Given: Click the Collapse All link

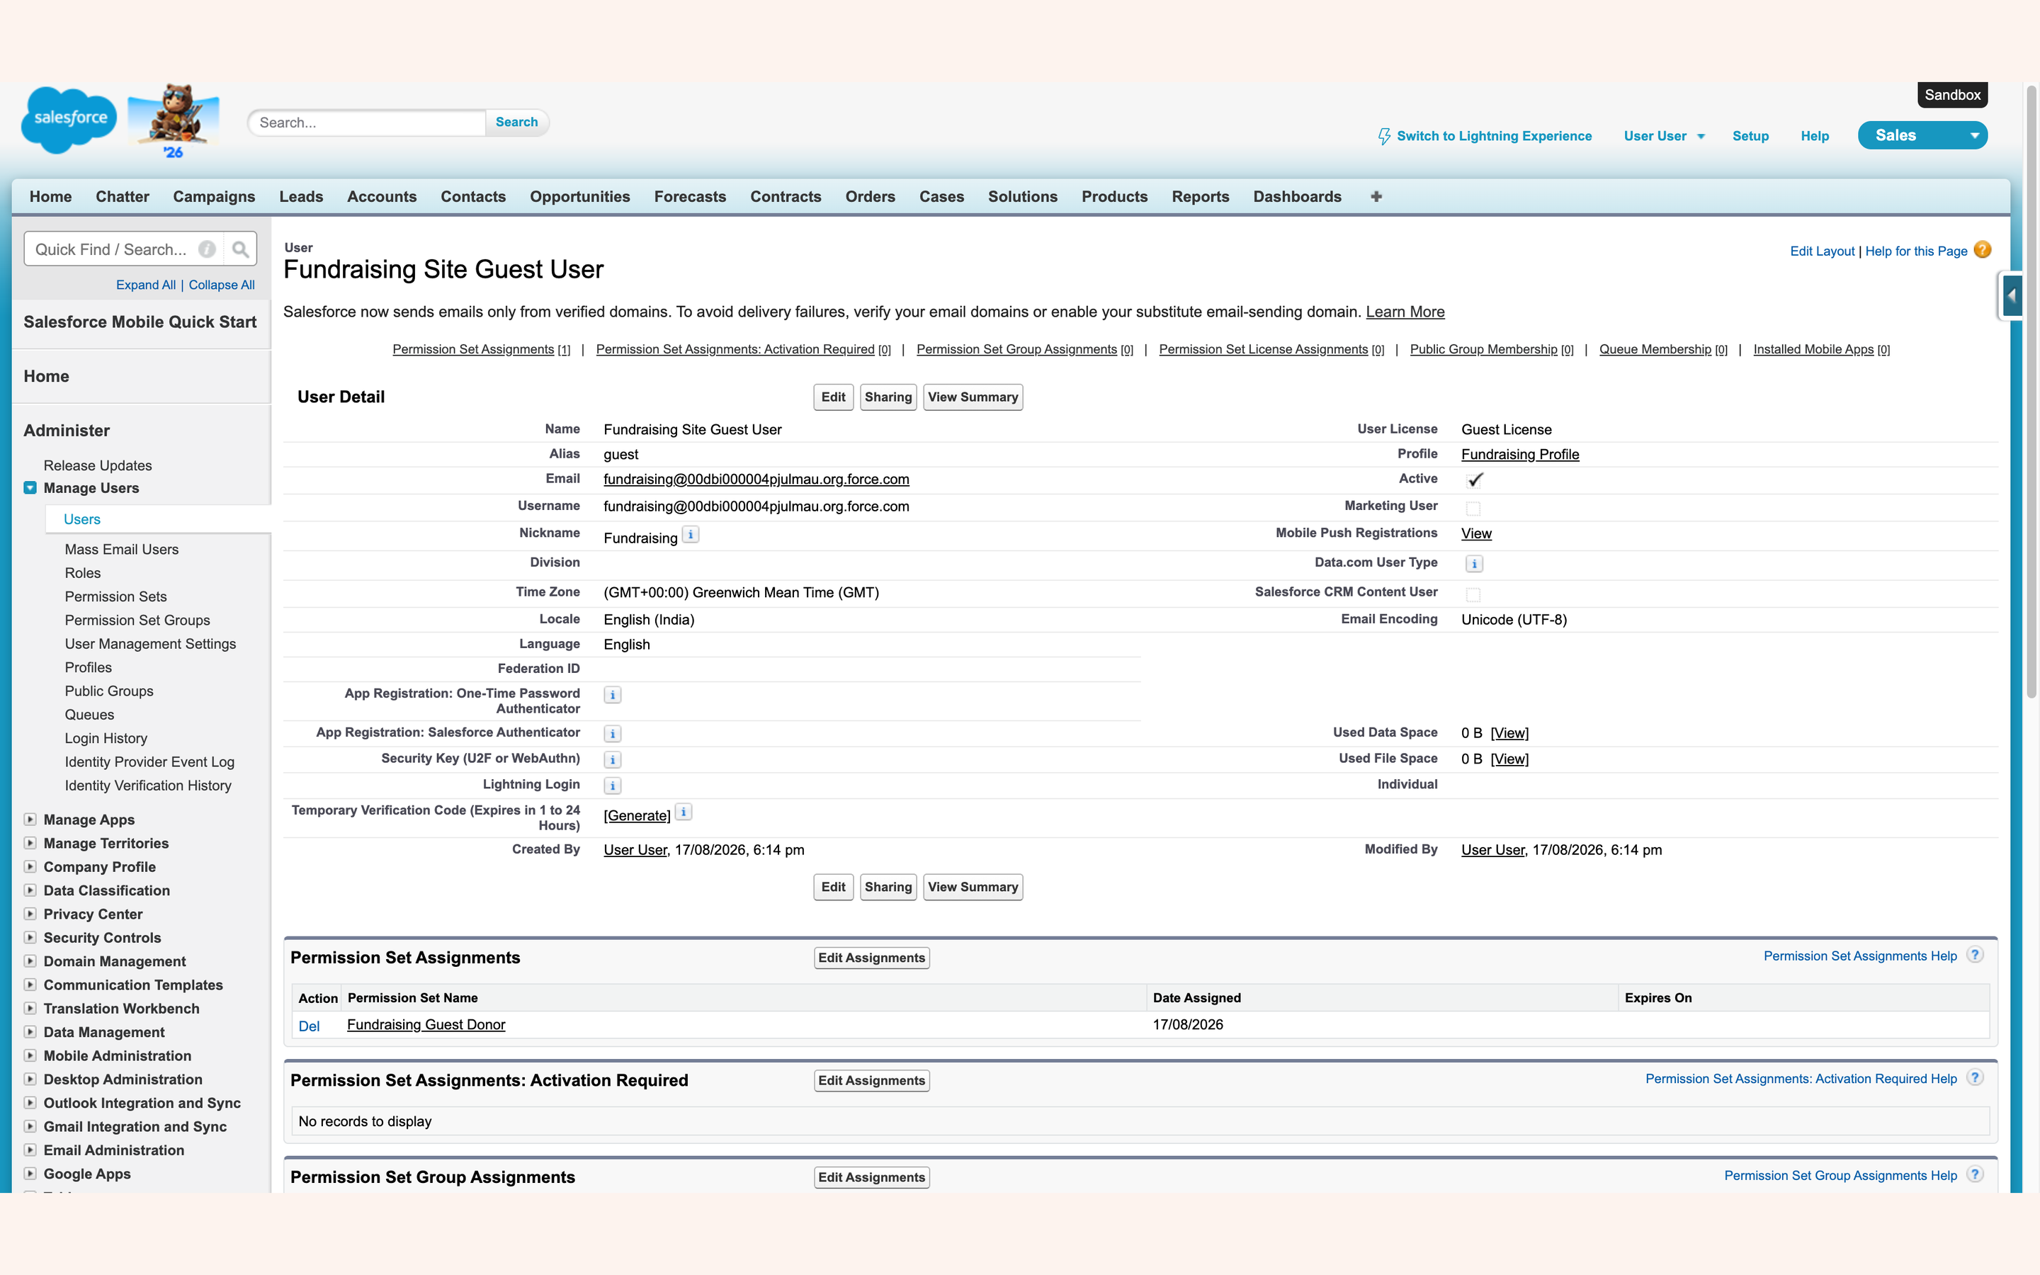Looking at the screenshot, I should pyautogui.click(x=222, y=285).
